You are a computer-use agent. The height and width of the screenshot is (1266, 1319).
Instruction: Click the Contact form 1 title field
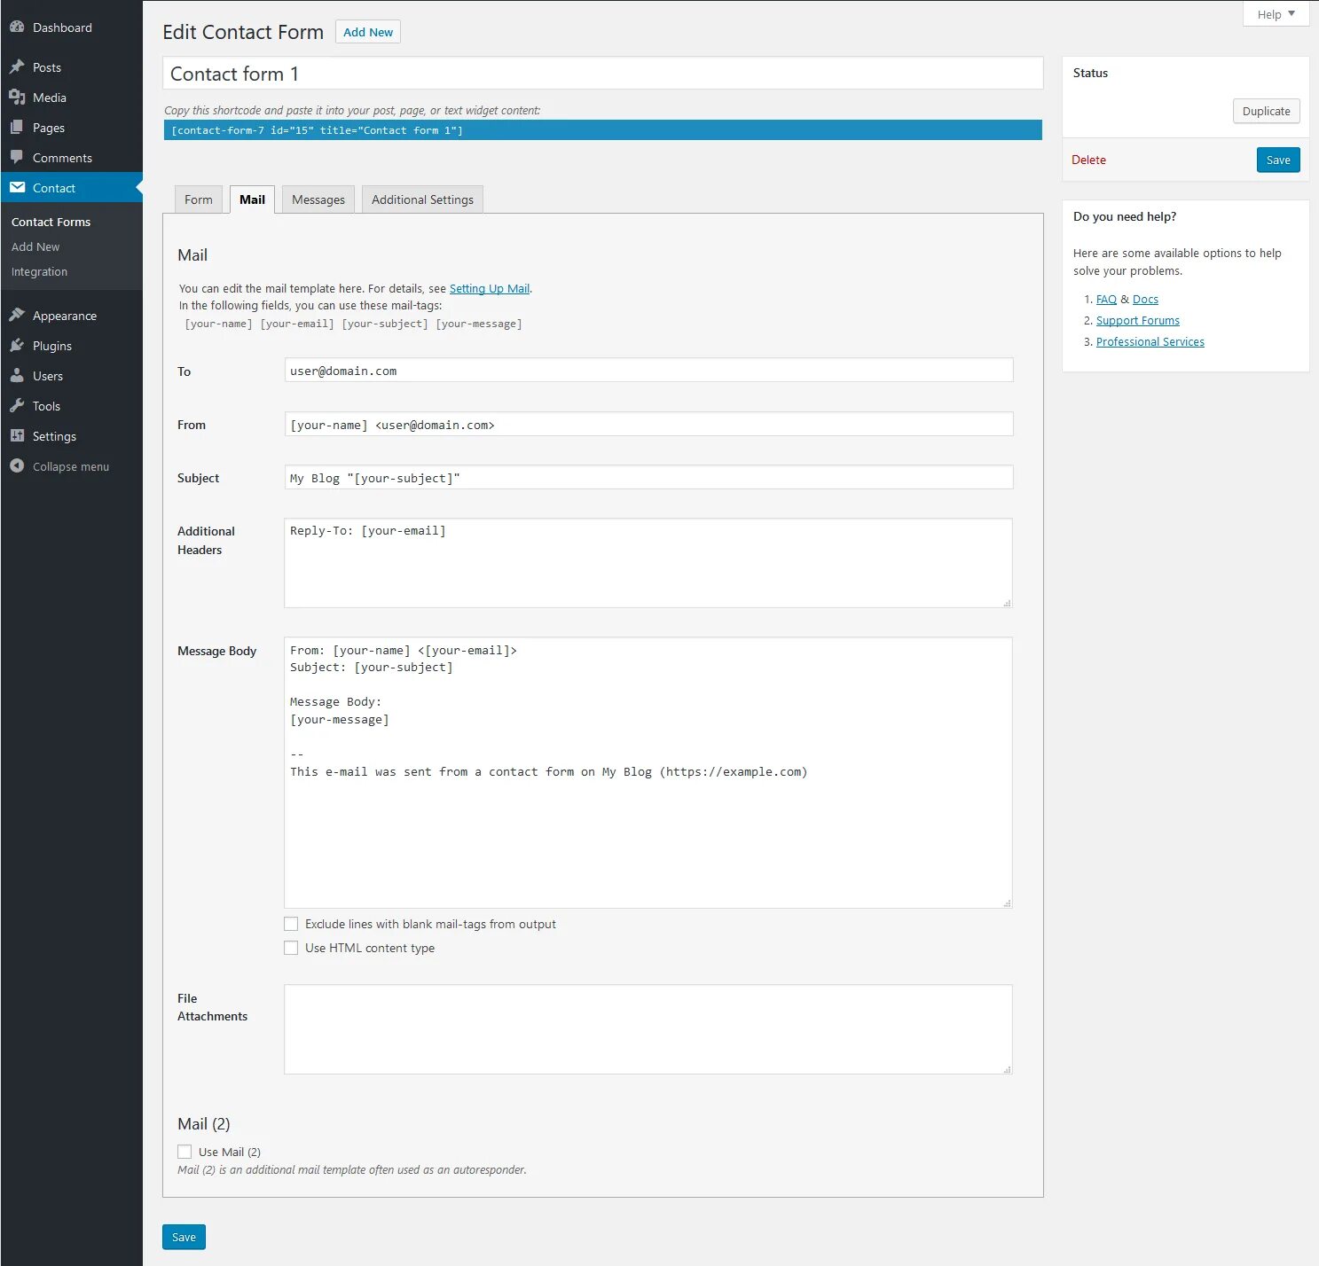click(603, 74)
